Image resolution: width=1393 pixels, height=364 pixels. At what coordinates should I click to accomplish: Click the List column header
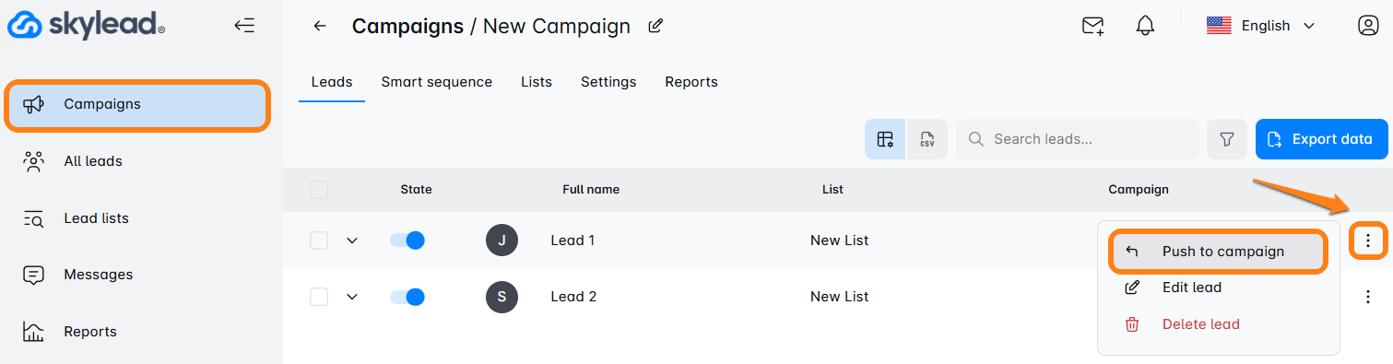(x=832, y=190)
